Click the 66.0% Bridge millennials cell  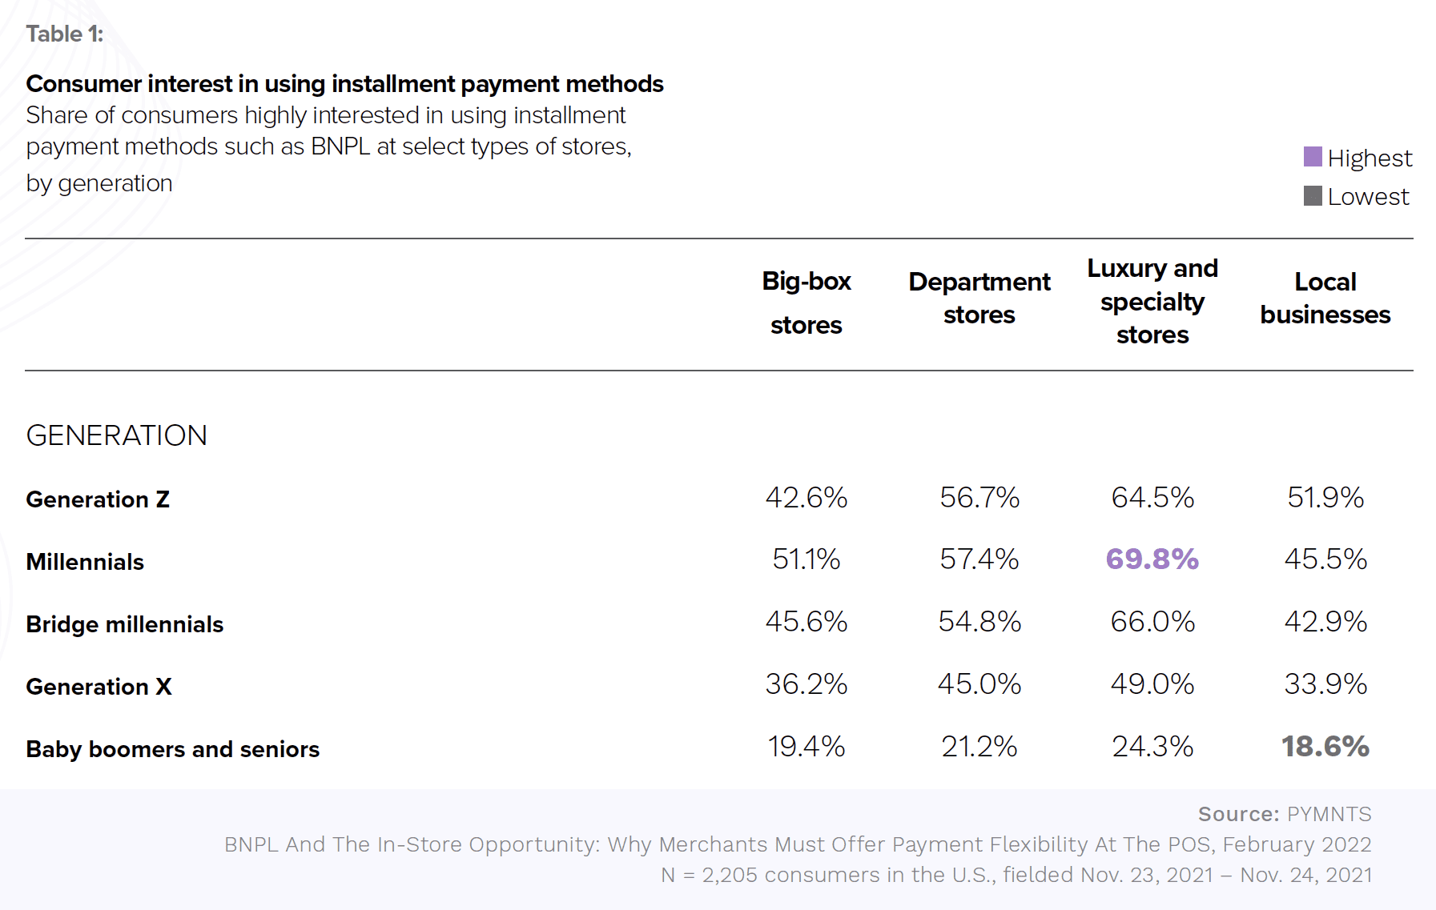coord(1152,621)
